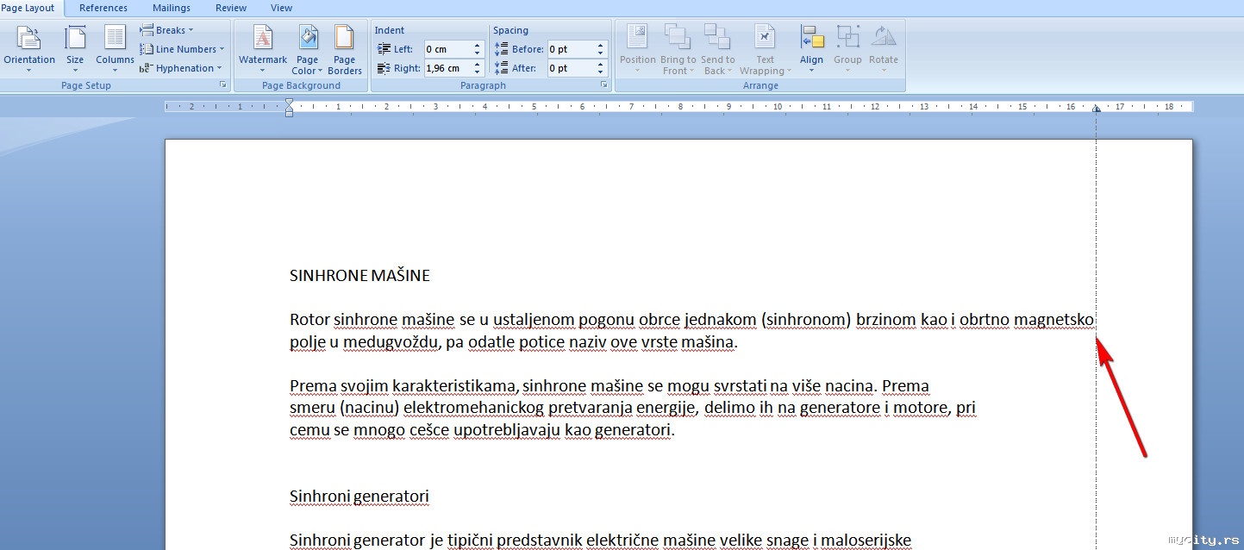
Task: Switch to the Page Layout tab
Action: pyautogui.click(x=28, y=8)
